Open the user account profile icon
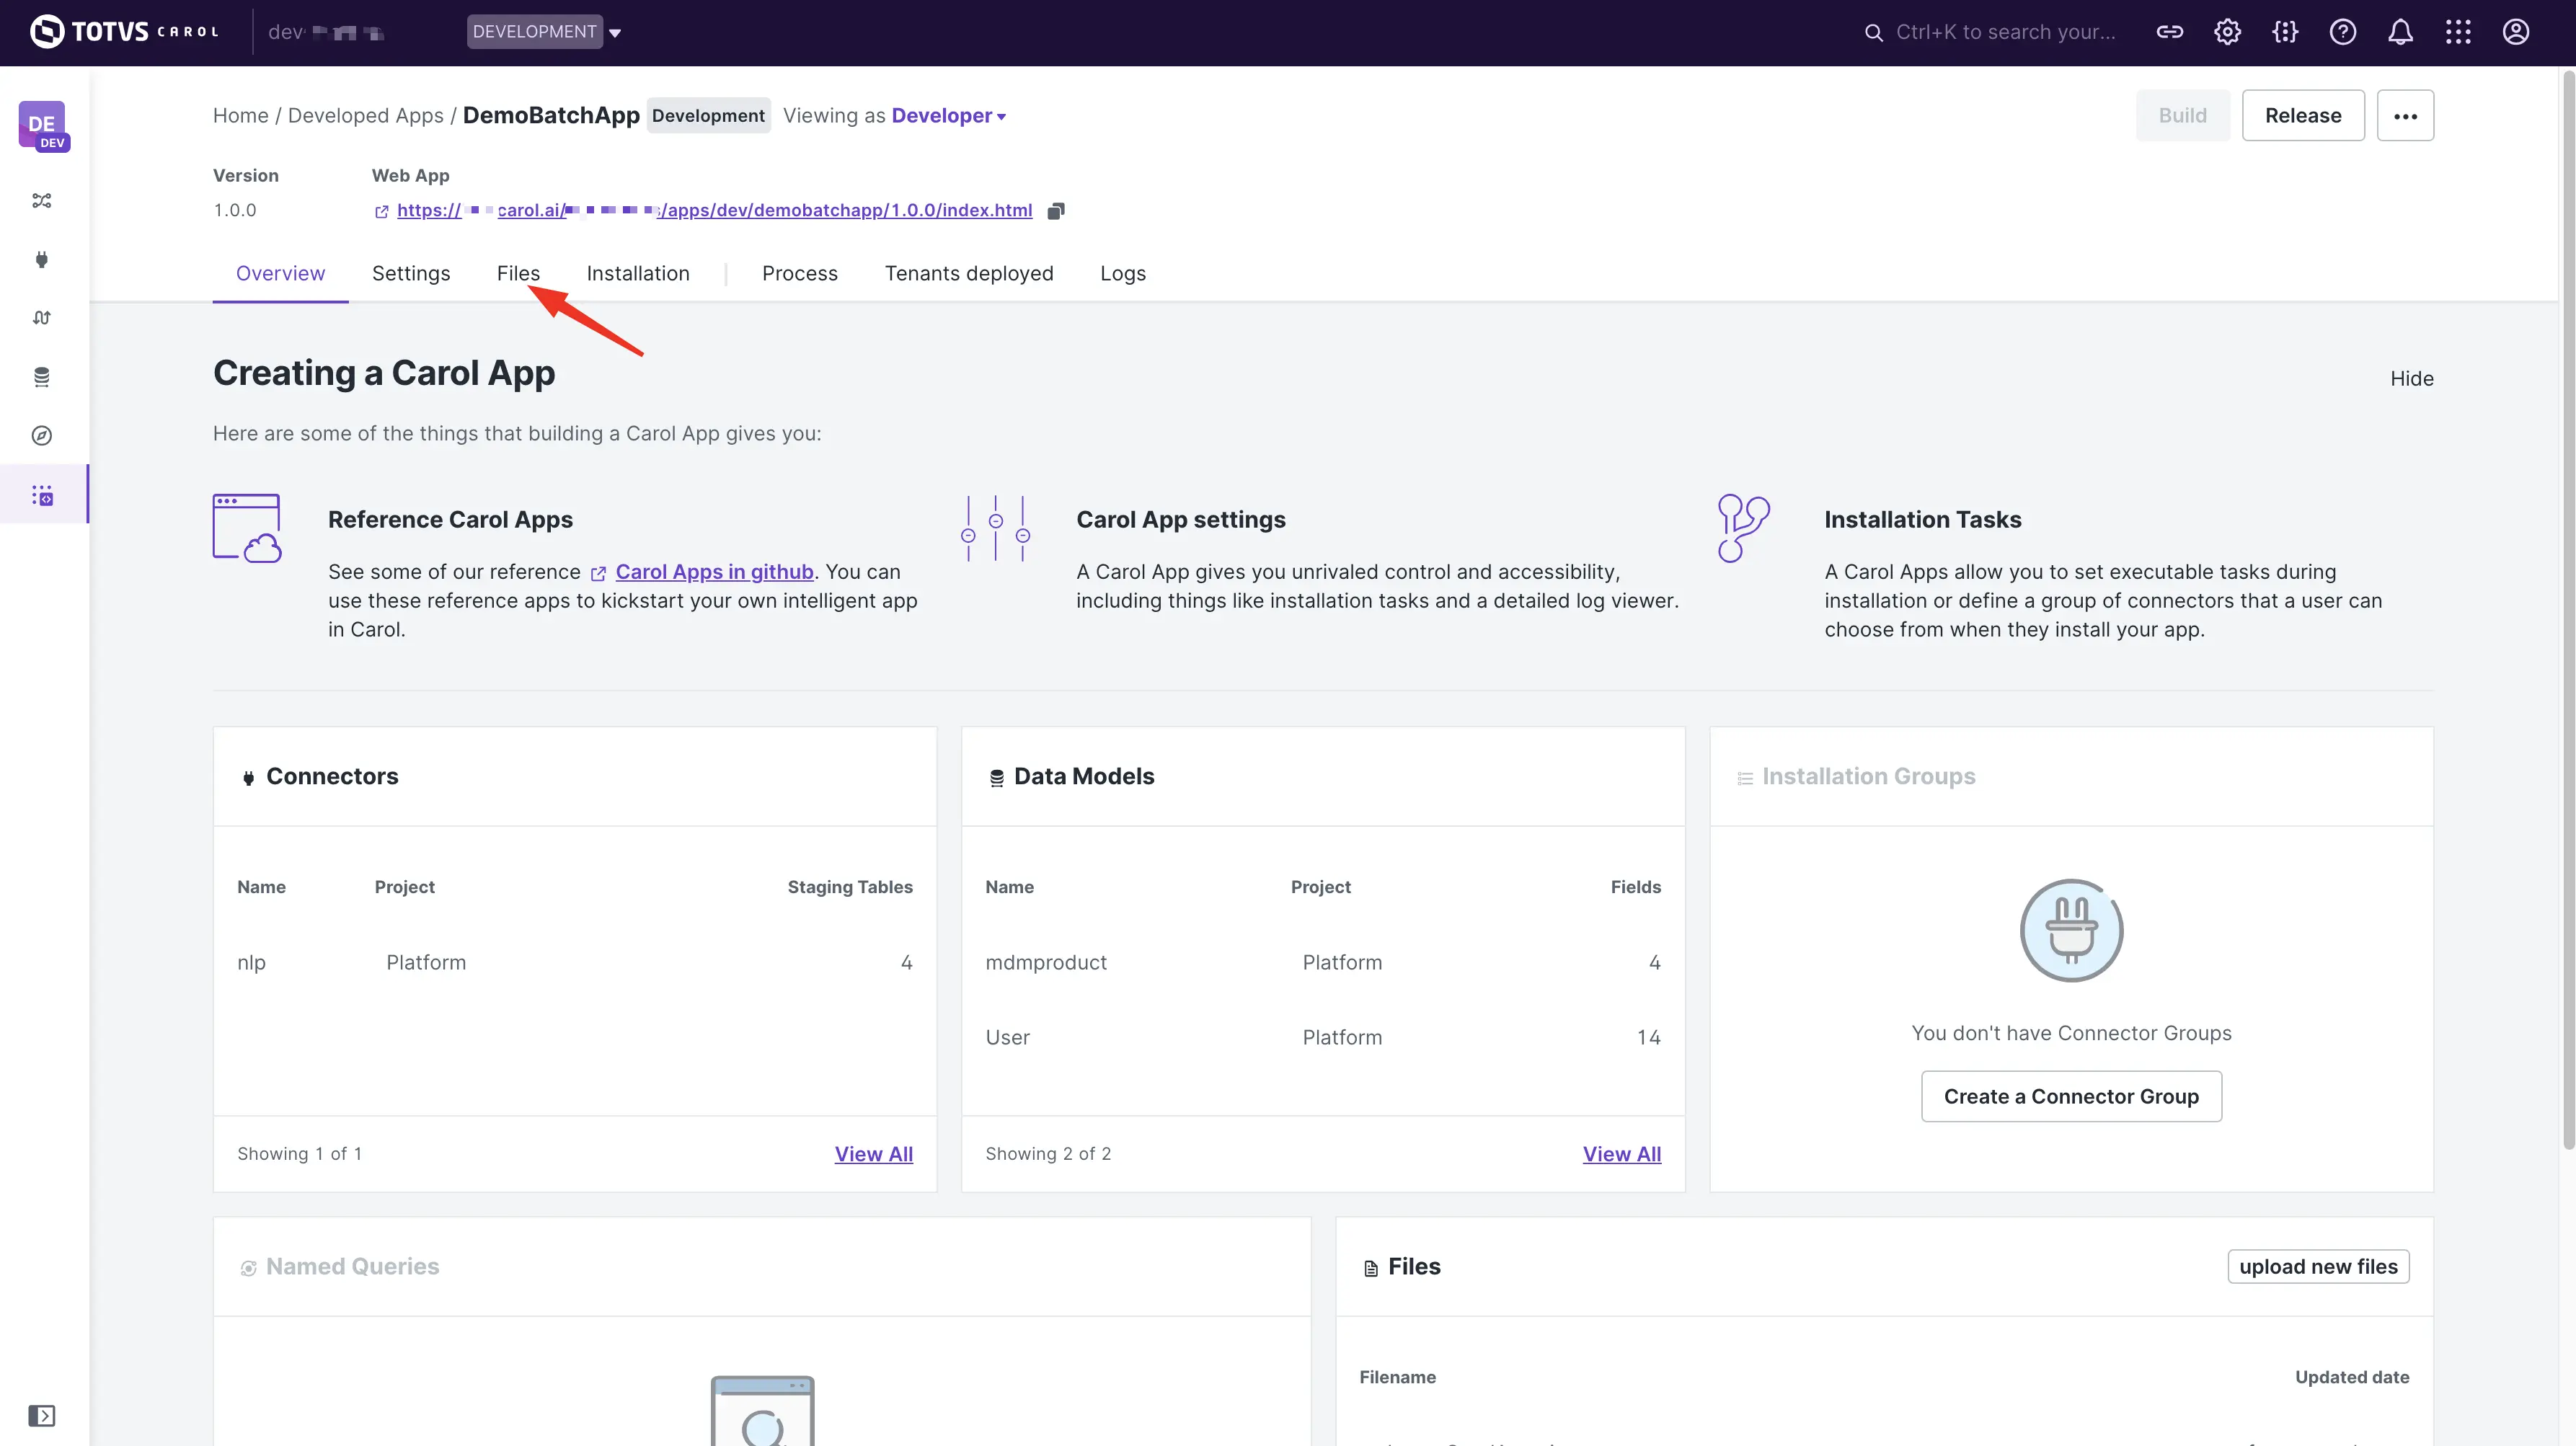 click(x=2516, y=32)
